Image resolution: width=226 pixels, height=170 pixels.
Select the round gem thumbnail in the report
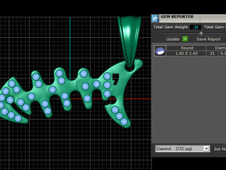tap(160, 51)
